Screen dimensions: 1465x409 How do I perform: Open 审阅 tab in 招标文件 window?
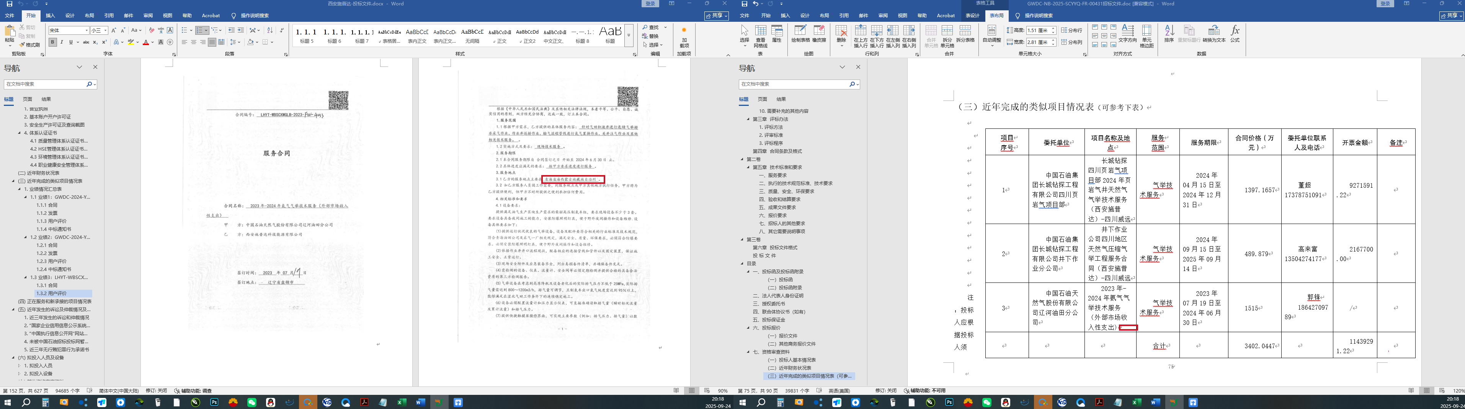click(x=883, y=15)
